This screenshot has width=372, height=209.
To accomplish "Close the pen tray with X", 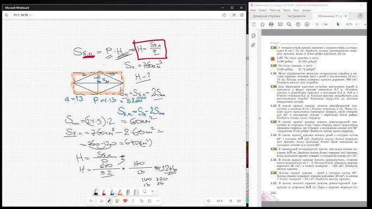I will (x=152, y=191).
